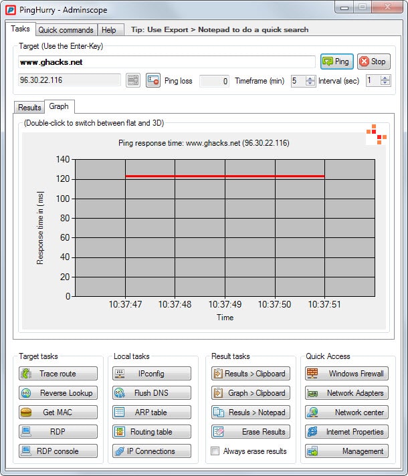408x476 pixels.
Task: Increase the Timeframe (min) value
Action: (310, 78)
